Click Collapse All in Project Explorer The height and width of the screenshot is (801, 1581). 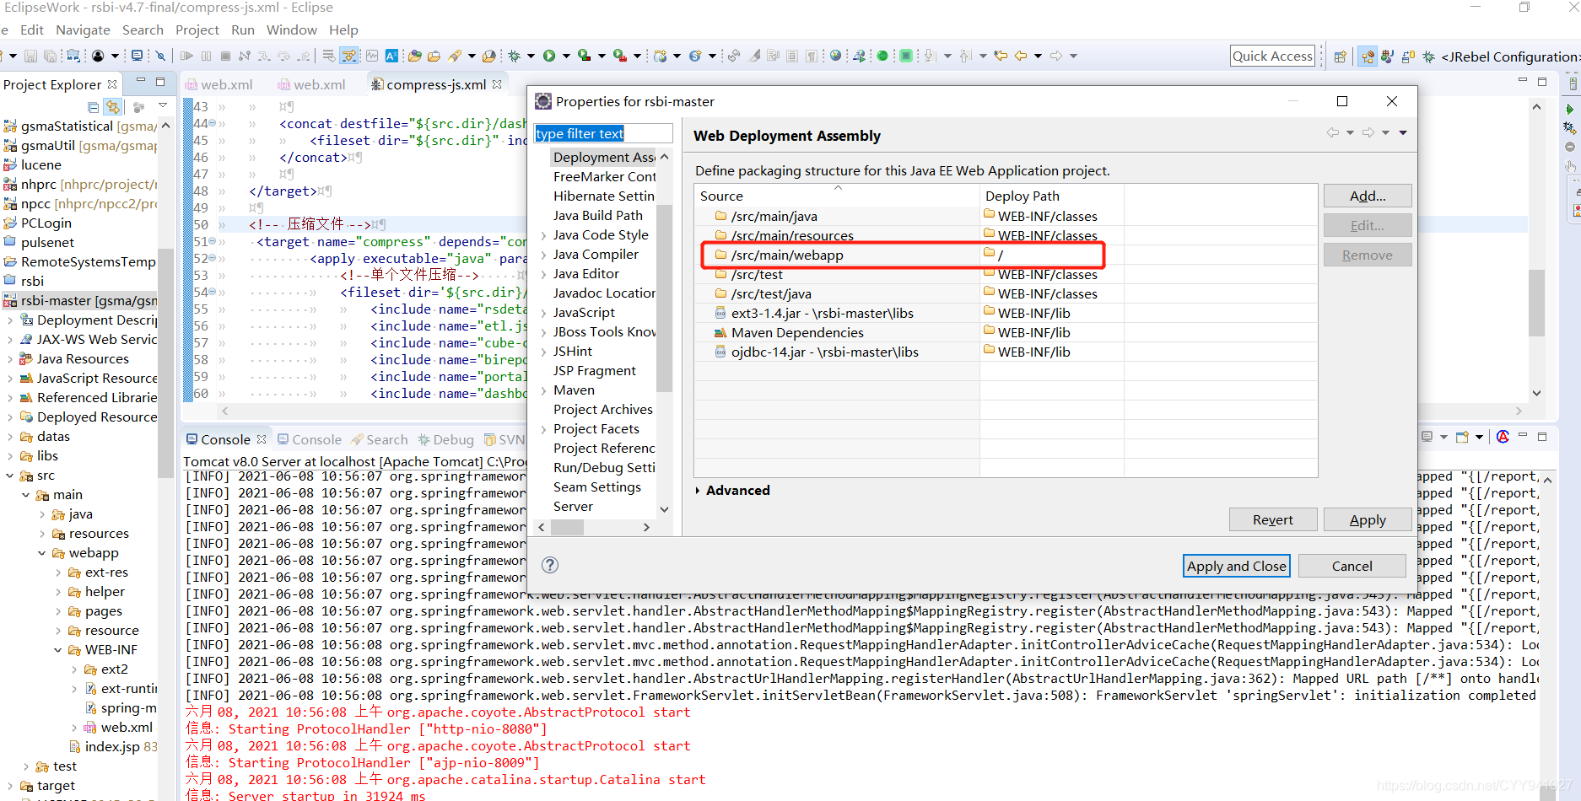tap(94, 107)
